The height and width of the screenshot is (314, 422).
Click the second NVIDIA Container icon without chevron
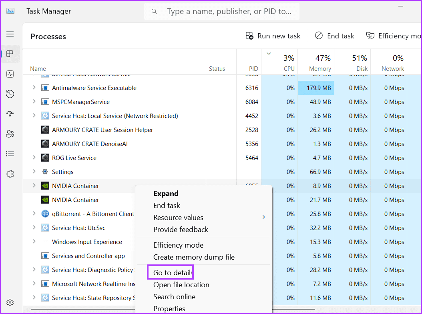tap(45, 200)
